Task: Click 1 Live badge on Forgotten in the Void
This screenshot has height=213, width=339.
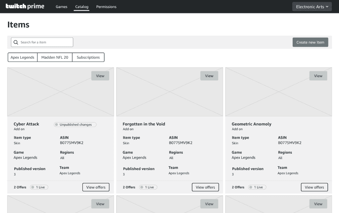Action: click(x=148, y=187)
